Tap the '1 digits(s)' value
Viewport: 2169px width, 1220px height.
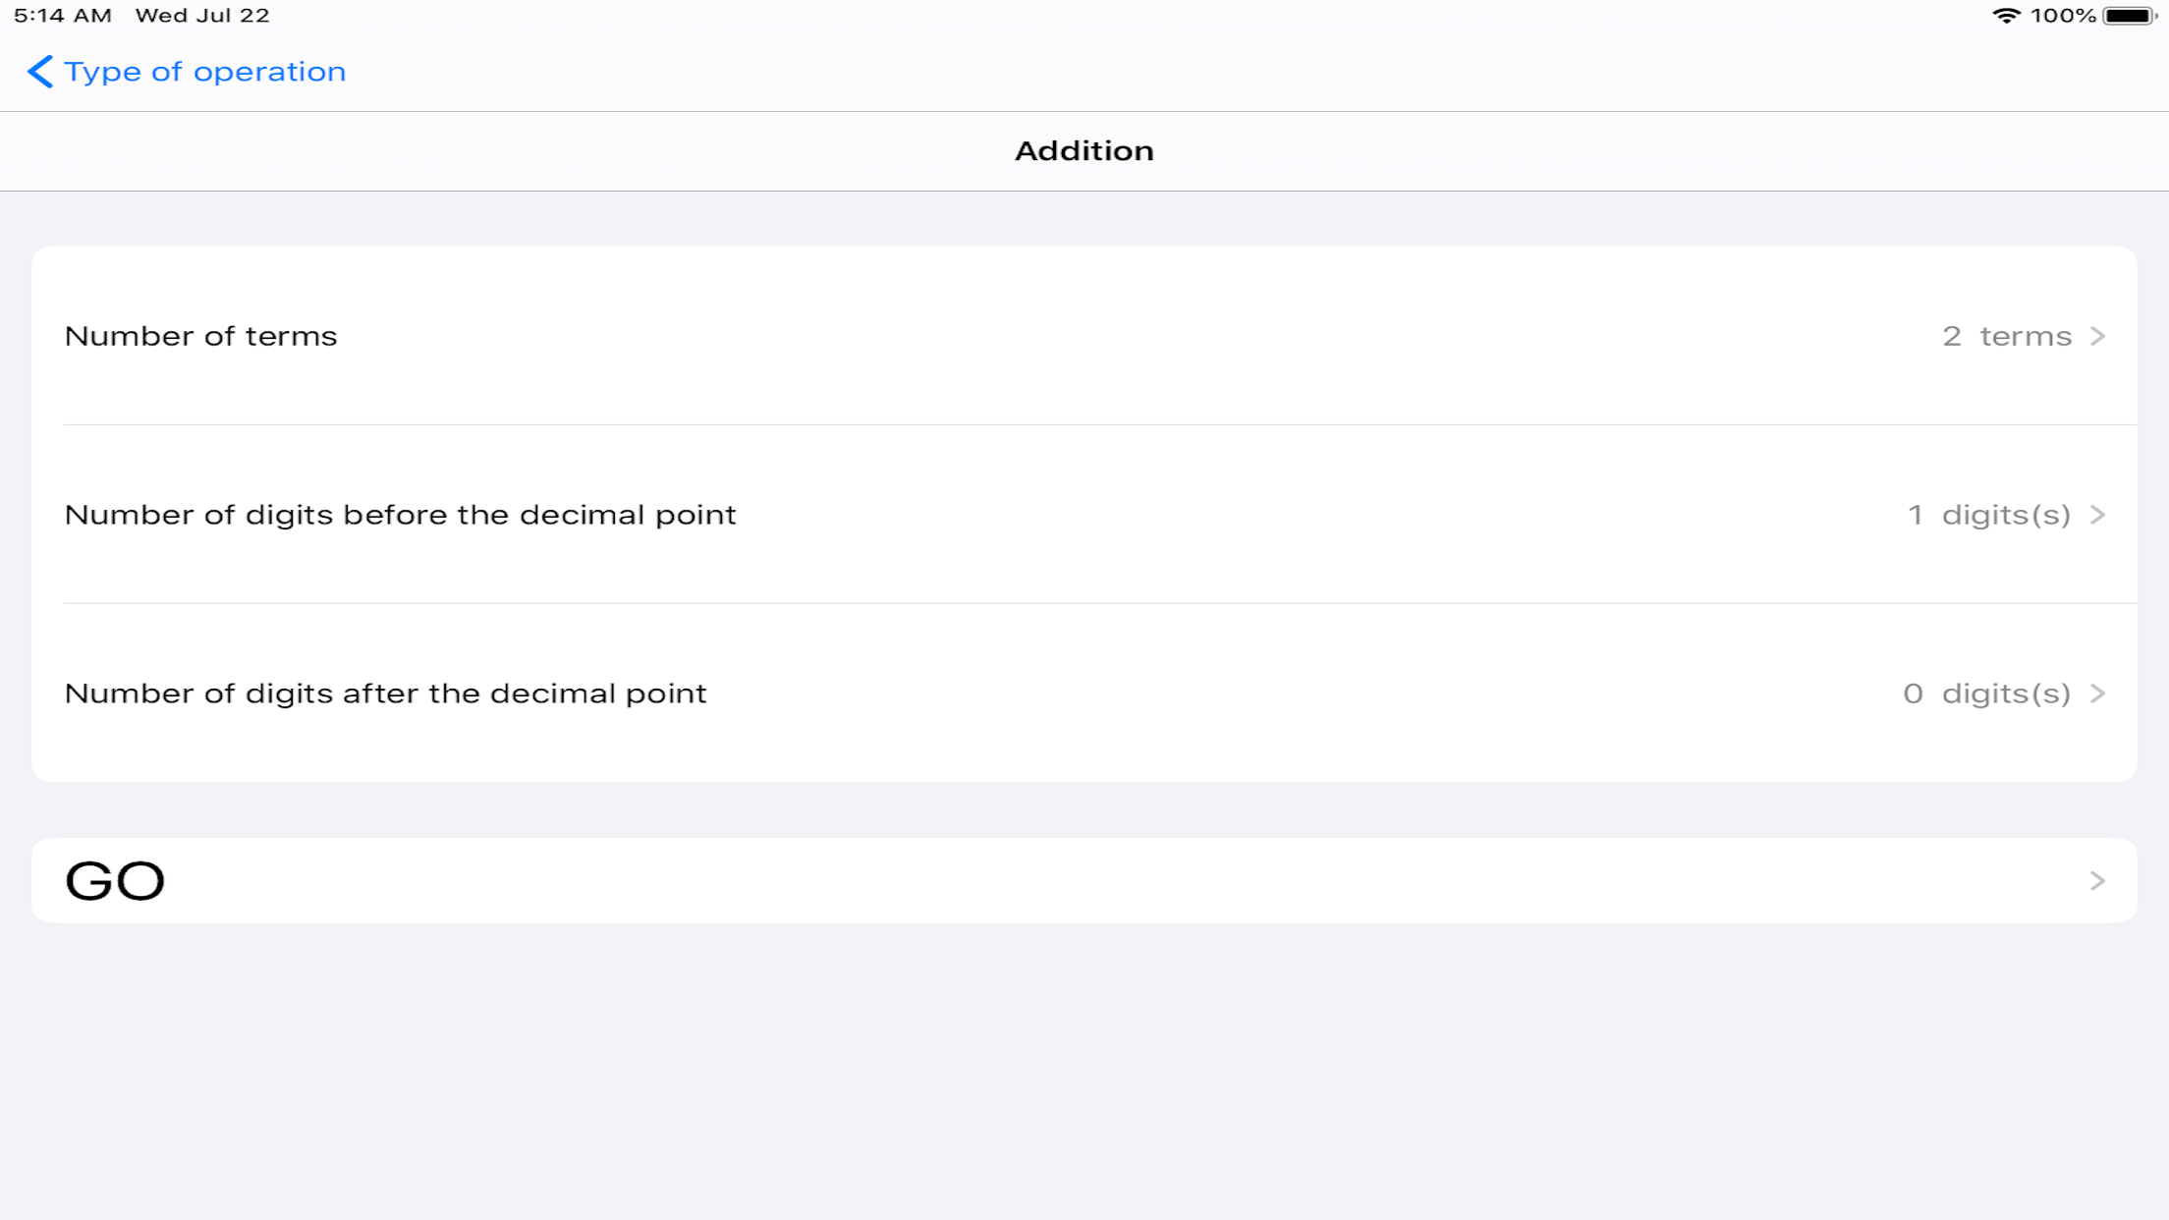(1988, 515)
